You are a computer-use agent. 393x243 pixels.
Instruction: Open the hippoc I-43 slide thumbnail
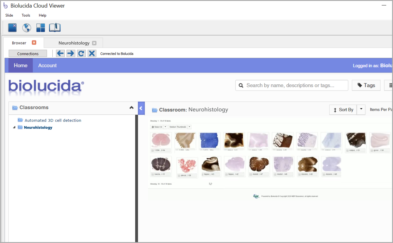212,164
